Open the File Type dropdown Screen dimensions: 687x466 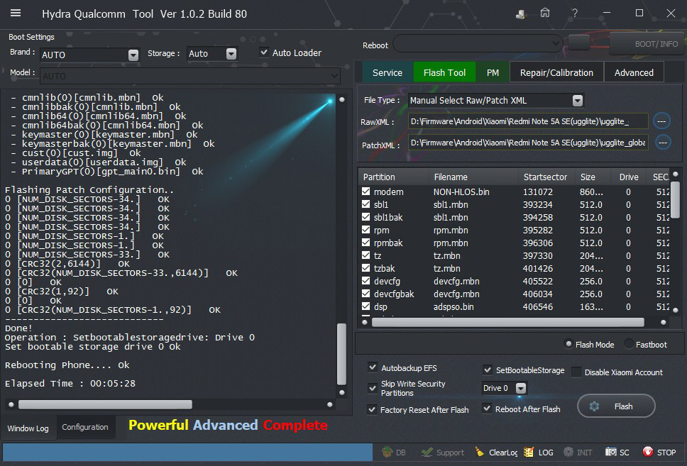pyautogui.click(x=577, y=101)
